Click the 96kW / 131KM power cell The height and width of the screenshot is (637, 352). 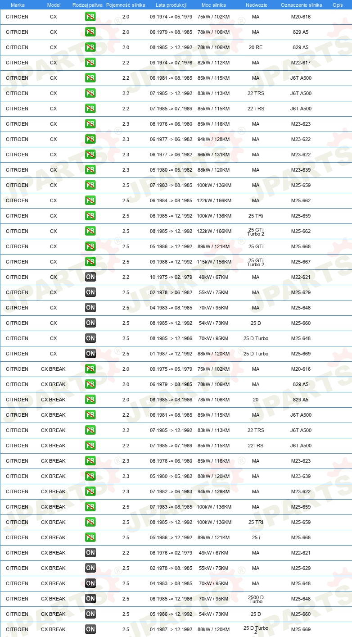pos(213,155)
